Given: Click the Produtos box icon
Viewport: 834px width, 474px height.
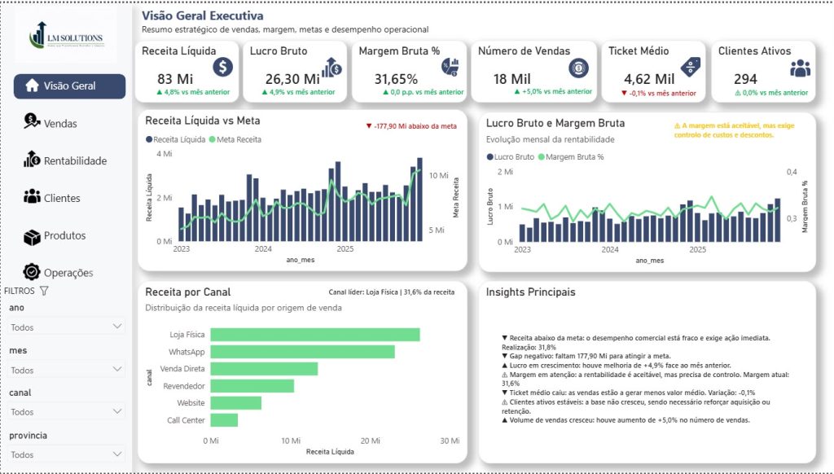Looking at the screenshot, I should tap(32, 237).
